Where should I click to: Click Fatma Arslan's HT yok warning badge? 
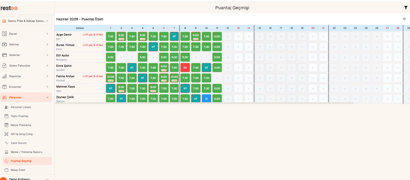(x=93, y=76)
